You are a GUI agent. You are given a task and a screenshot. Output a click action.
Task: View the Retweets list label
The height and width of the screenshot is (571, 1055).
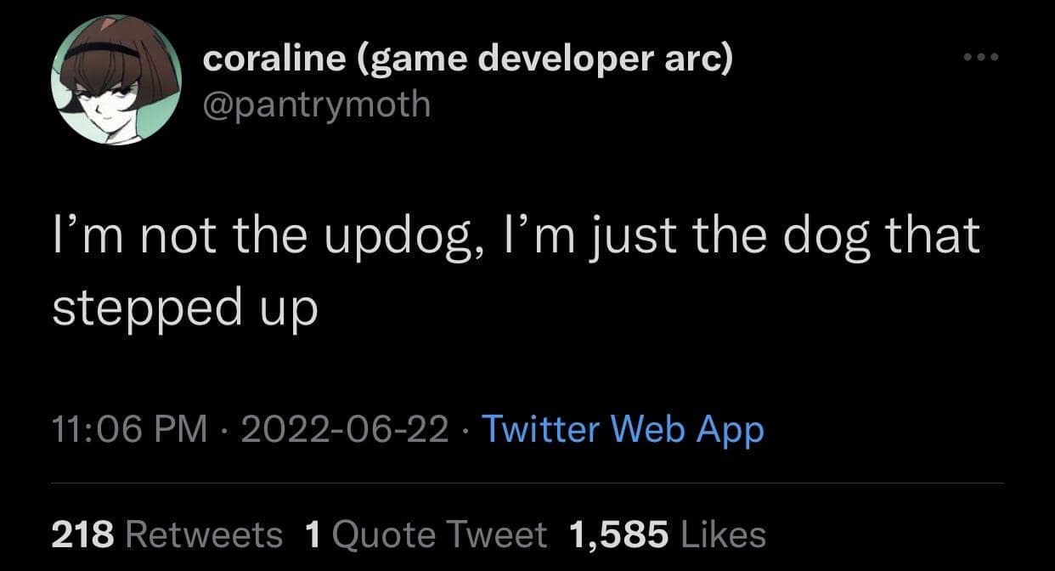pos(204,534)
